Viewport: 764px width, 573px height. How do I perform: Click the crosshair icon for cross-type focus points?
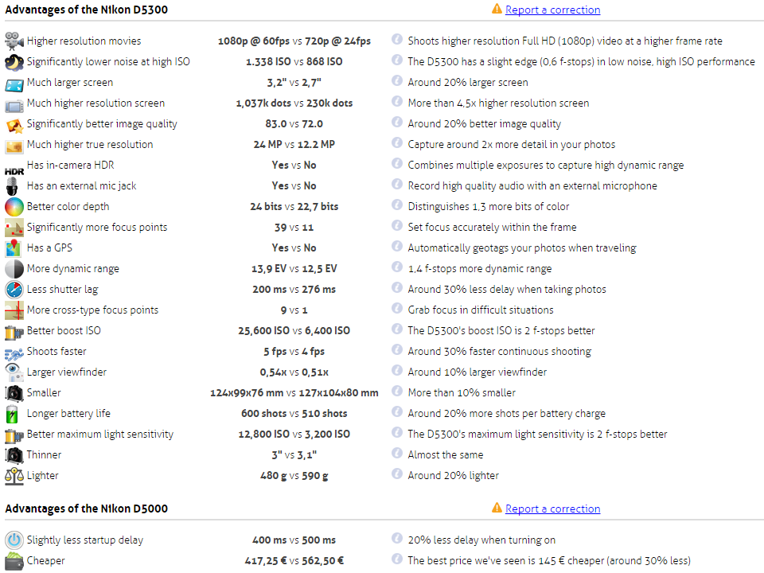(x=14, y=310)
